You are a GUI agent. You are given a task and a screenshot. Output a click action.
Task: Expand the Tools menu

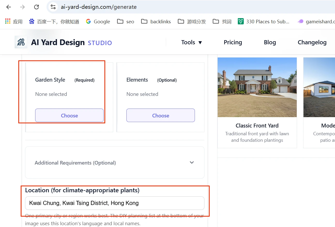[192, 42]
